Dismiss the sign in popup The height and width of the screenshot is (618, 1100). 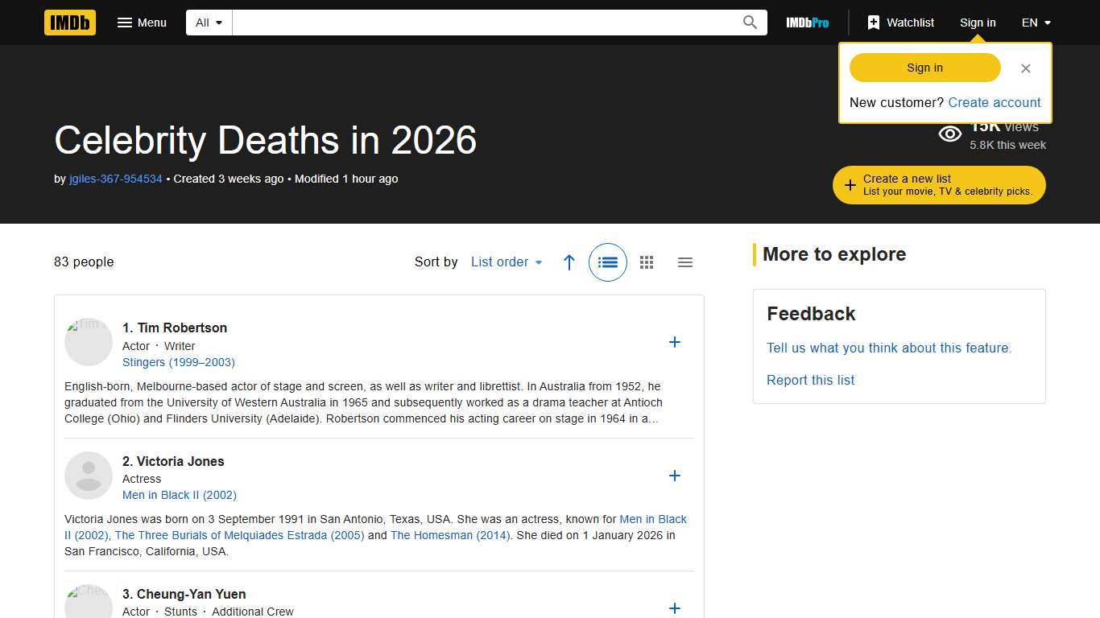coord(1025,68)
